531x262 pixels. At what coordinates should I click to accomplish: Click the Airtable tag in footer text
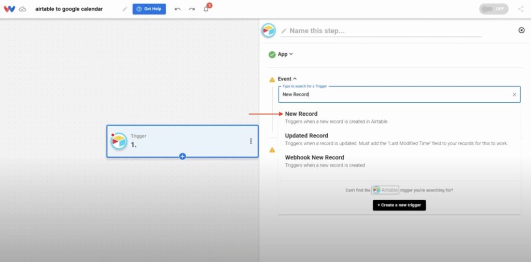[385, 190]
